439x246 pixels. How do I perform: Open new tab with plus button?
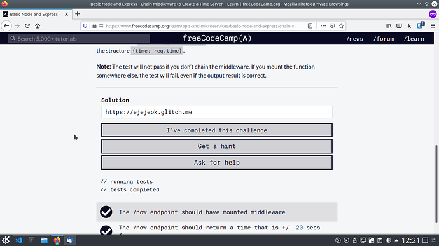coord(77,14)
